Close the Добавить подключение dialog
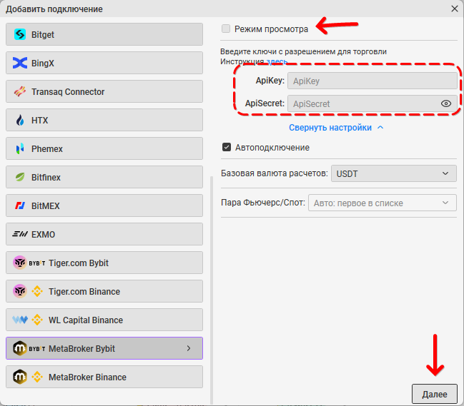The width and height of the screenshot is (464, 406). point(455,9)
